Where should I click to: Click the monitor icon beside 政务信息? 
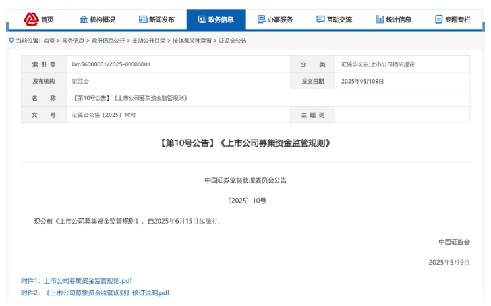click(202, 20)
